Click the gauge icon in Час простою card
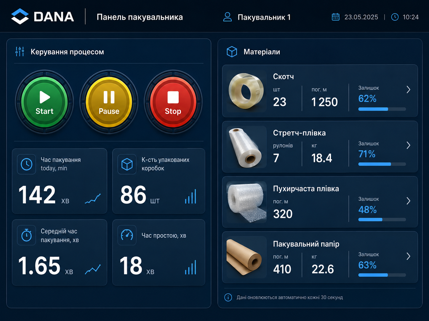This screenshot has height=321, width=429. click(x=127, y=235)
